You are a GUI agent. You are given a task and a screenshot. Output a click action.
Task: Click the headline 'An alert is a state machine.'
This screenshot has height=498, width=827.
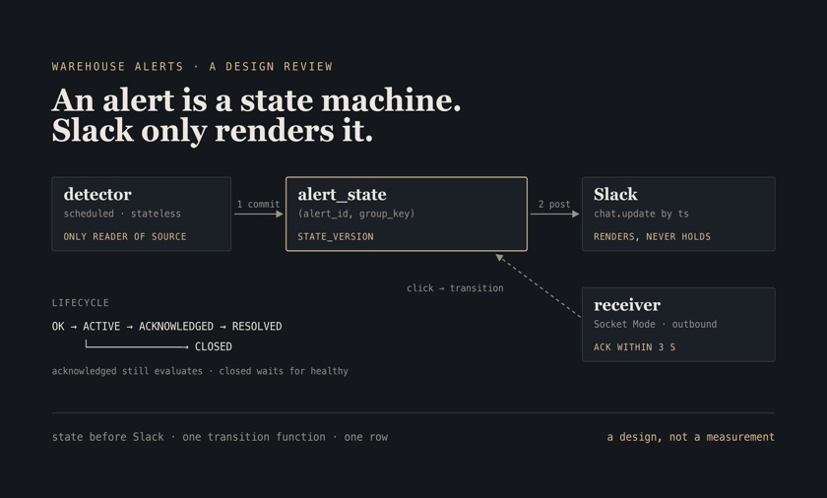point(256,100)
